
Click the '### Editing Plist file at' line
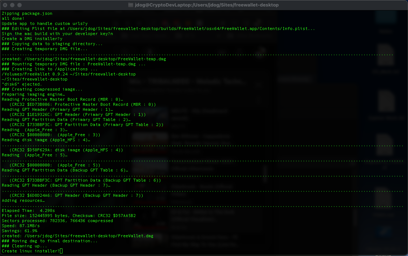click(158, 29)
